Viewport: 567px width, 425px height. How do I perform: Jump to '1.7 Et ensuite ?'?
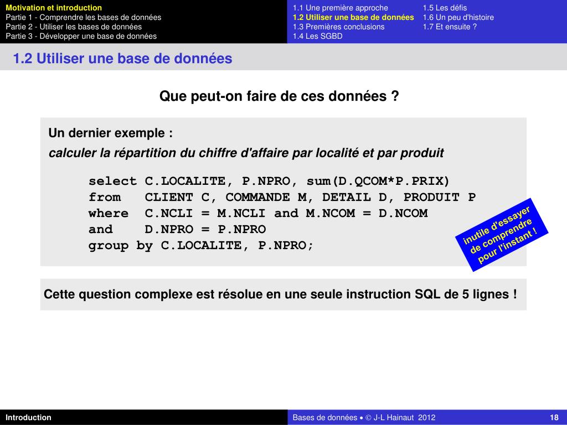(x=450, y=27)
